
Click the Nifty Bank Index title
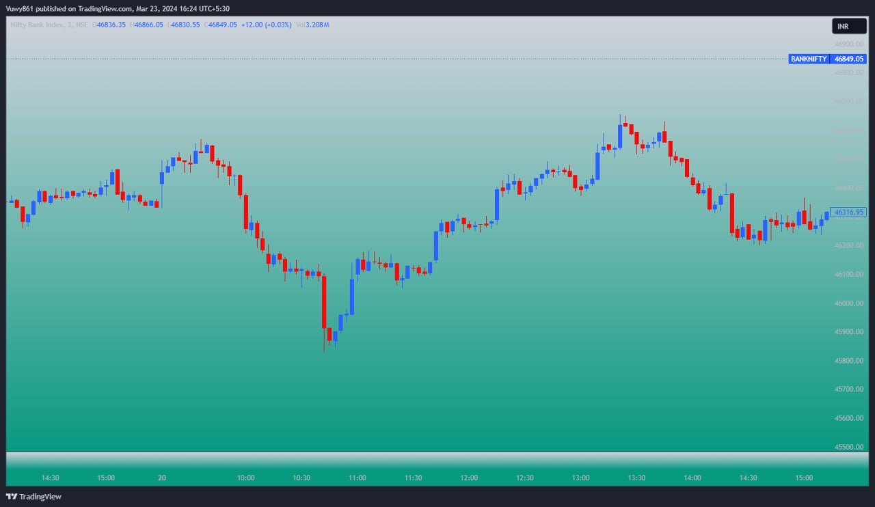39,25
